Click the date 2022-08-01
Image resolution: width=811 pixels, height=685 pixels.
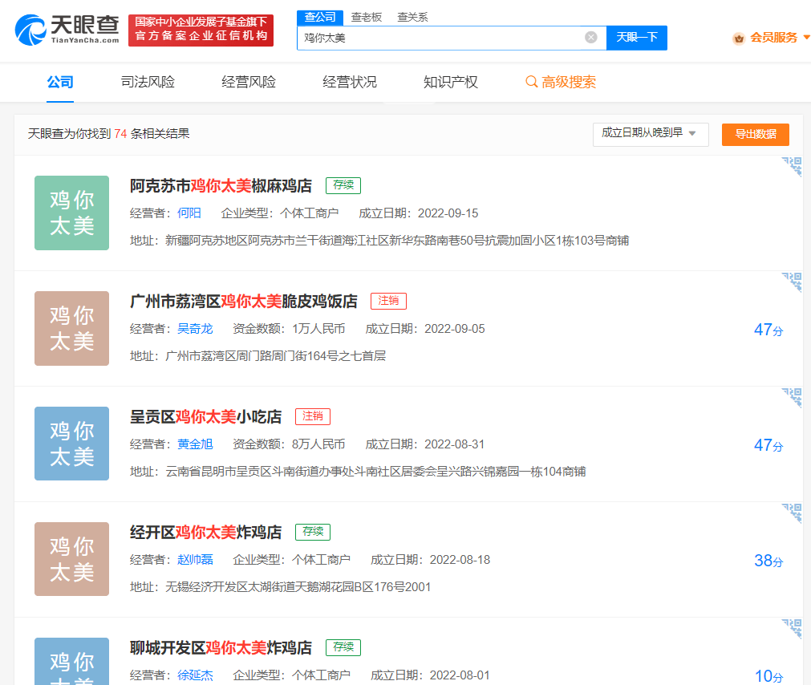tap(460, 675)
